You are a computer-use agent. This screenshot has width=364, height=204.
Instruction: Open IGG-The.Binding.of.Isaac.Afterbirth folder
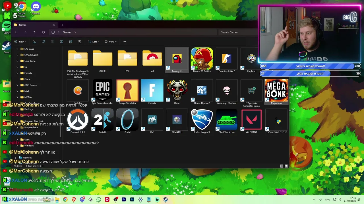tap(78, 64)
